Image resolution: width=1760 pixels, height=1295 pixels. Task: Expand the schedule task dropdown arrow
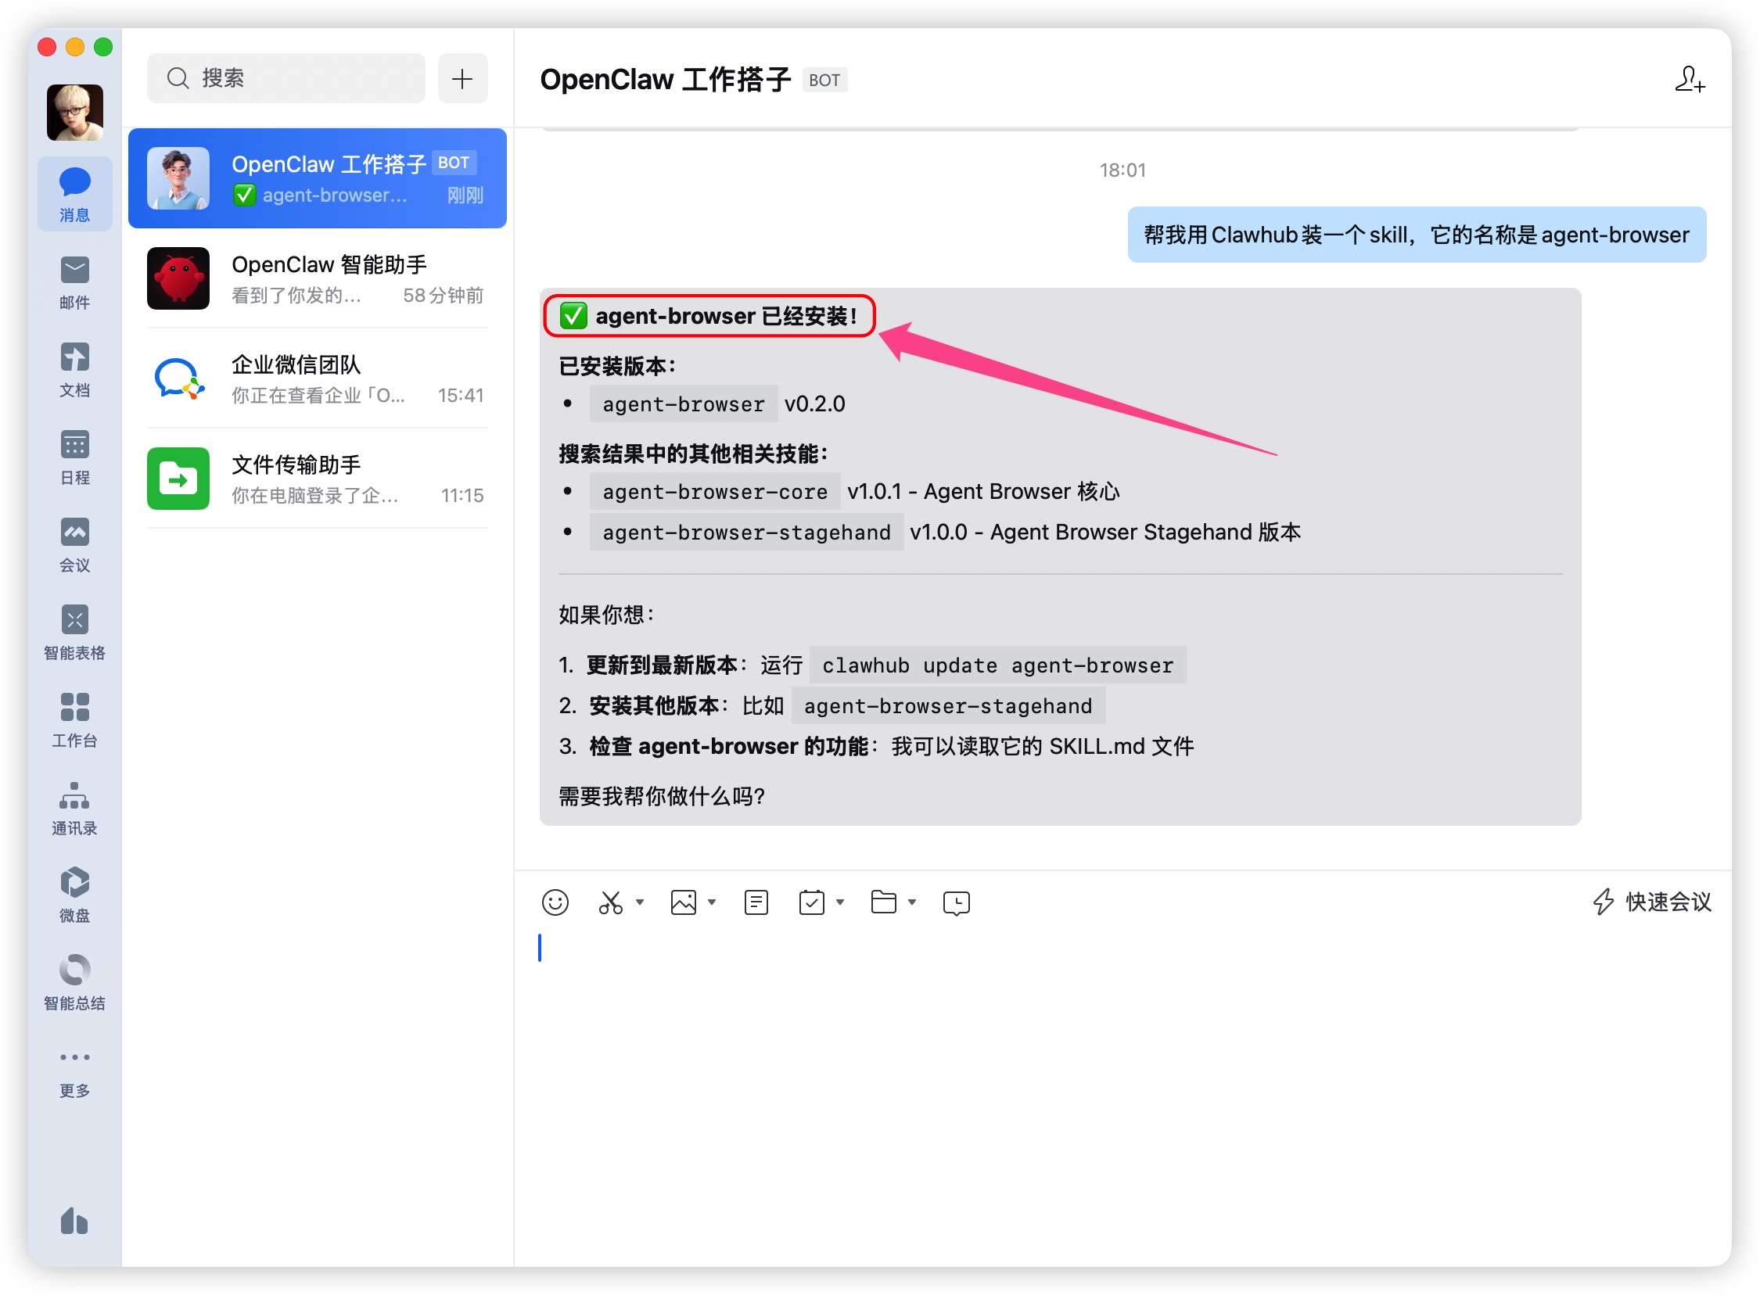coord(839,902)
